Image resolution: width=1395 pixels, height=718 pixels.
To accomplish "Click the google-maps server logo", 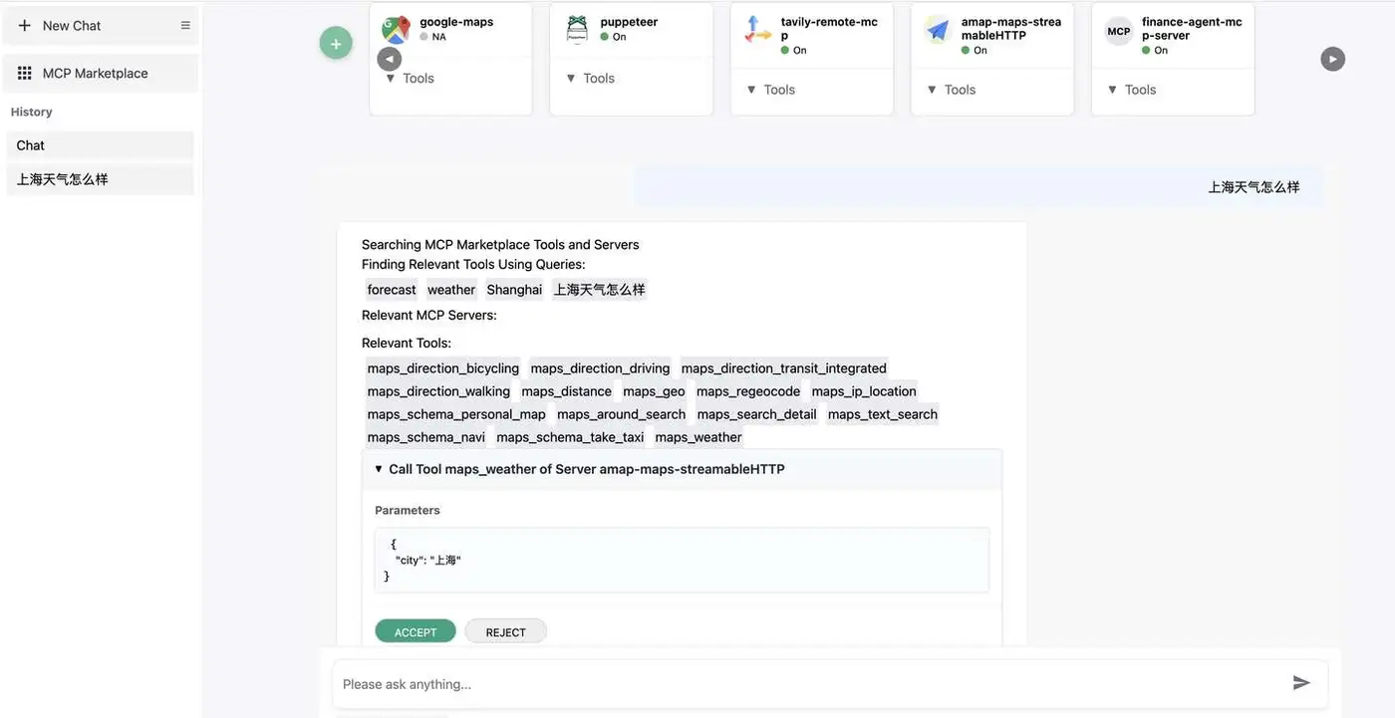I will pos(396,29).
